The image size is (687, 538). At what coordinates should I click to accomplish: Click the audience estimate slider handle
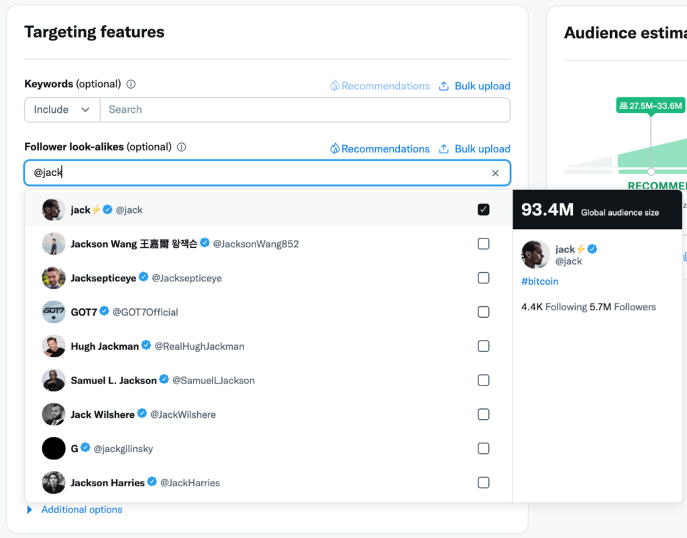(651, 171)
